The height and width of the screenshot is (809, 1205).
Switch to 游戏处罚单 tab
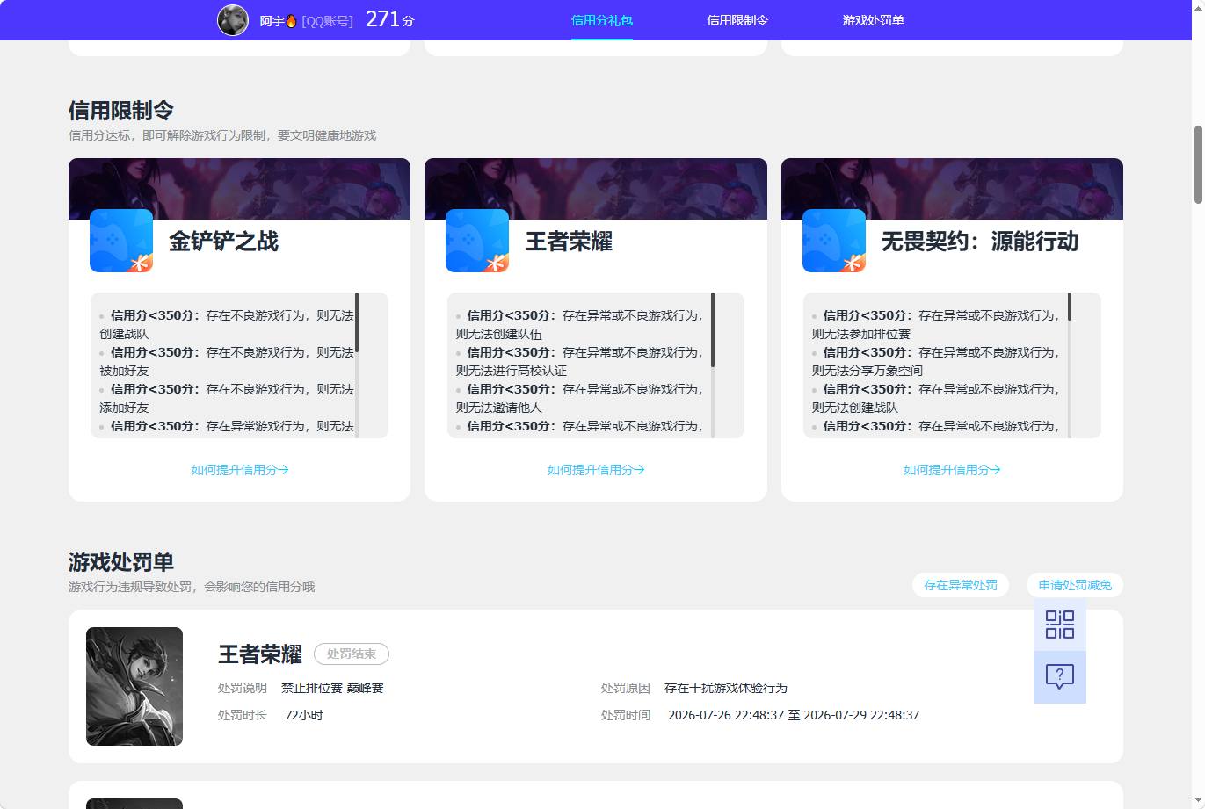(x=873, y=20)
